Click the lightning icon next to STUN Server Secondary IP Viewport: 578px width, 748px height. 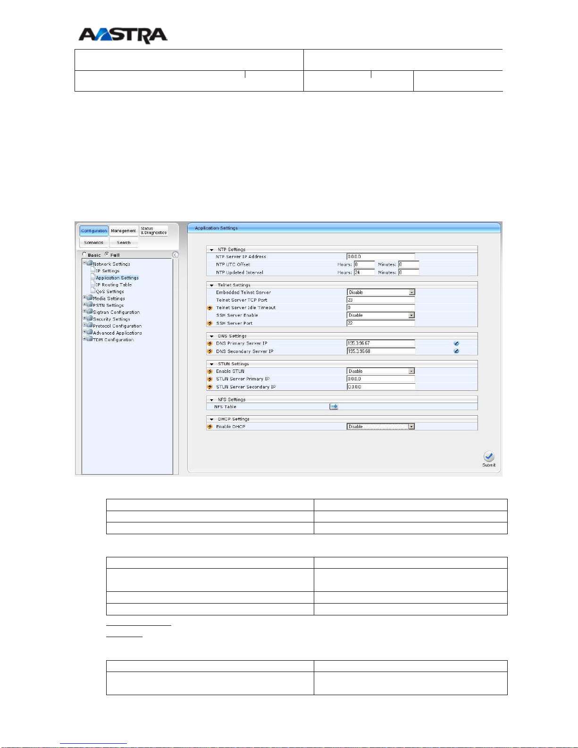point(210,387)
